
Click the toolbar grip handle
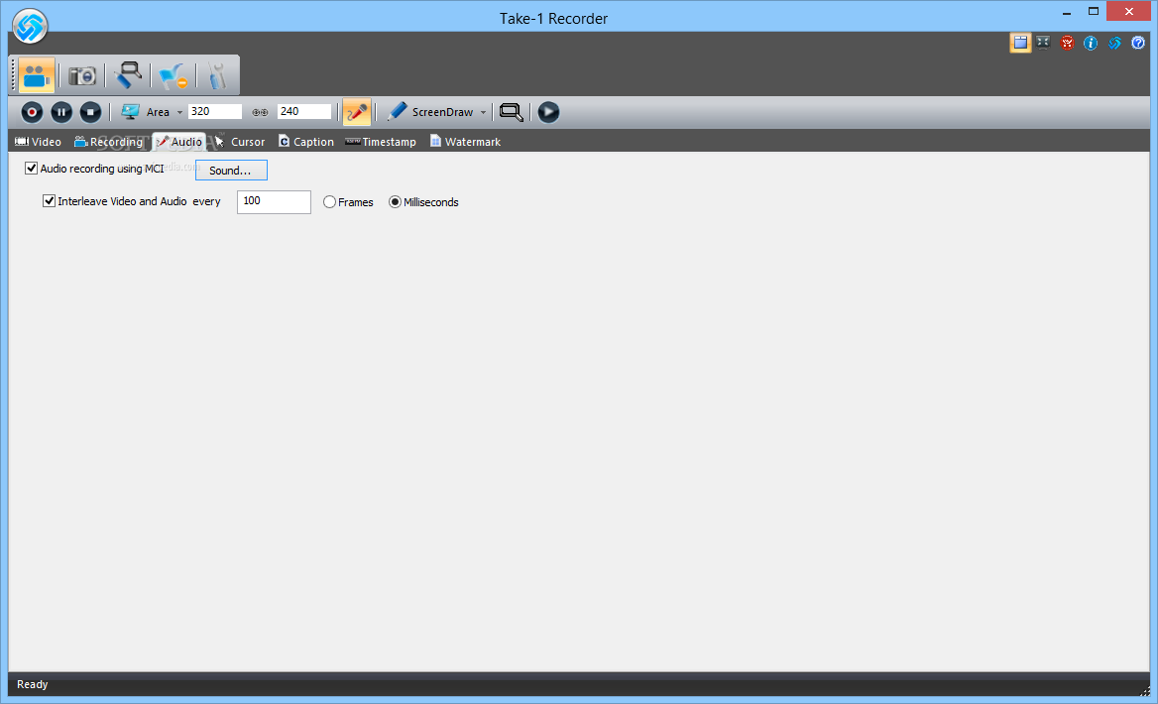pyautogui.click(x=13, y=75)
